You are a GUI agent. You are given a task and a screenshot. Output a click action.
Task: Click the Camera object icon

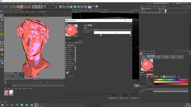tap(93, 7)
